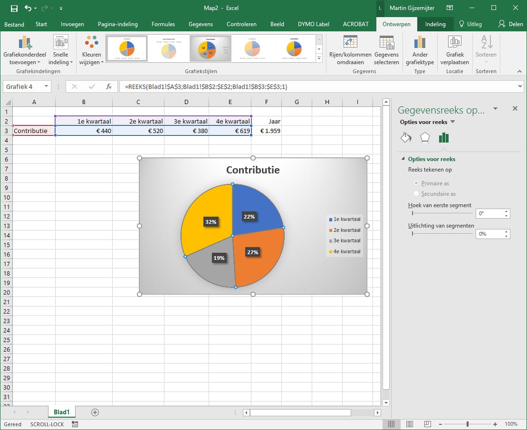
Task: Click the Hoek van eerste segment slider
Action: point(442,214)
